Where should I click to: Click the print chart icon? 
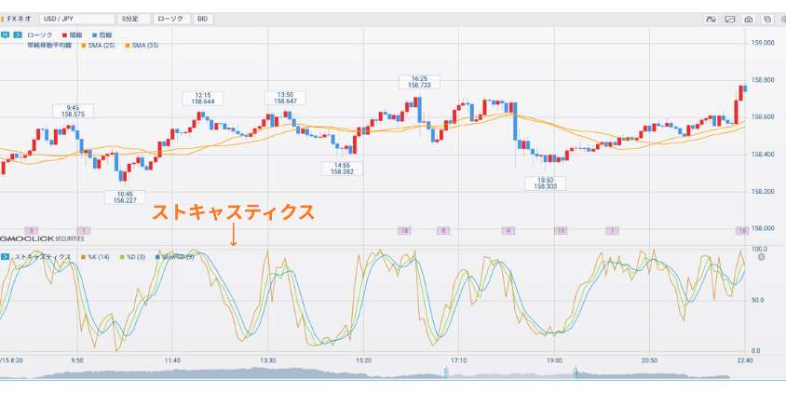pos(766,19)
